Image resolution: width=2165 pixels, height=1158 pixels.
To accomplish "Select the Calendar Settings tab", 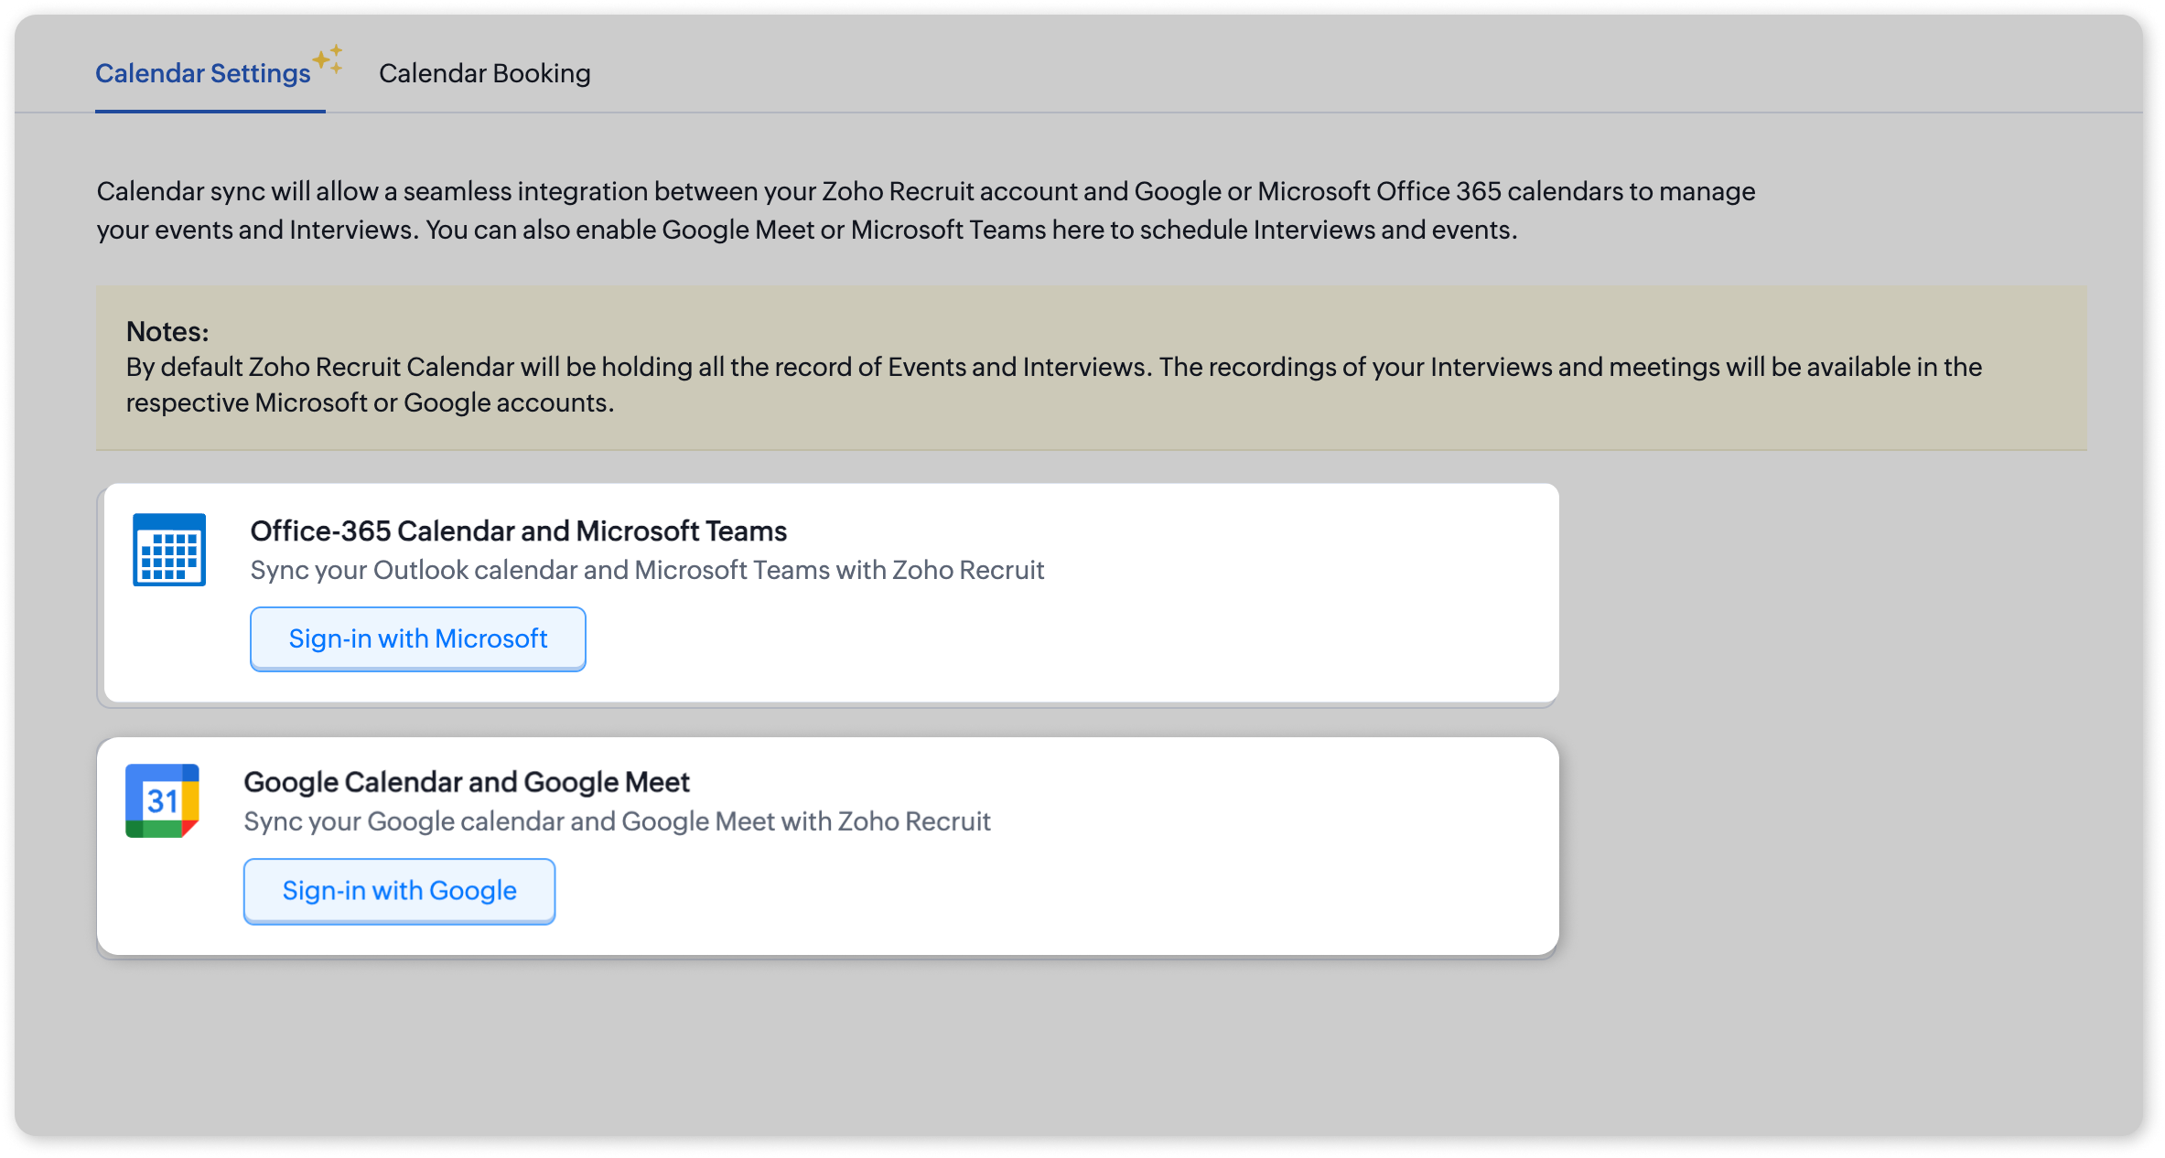I will (x=203, y=73).
